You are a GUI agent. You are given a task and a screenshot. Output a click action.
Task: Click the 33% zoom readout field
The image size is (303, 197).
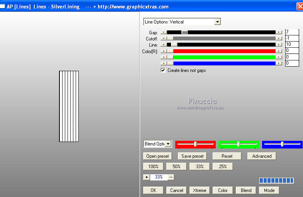pyautogui.click(x=159, y=177)
